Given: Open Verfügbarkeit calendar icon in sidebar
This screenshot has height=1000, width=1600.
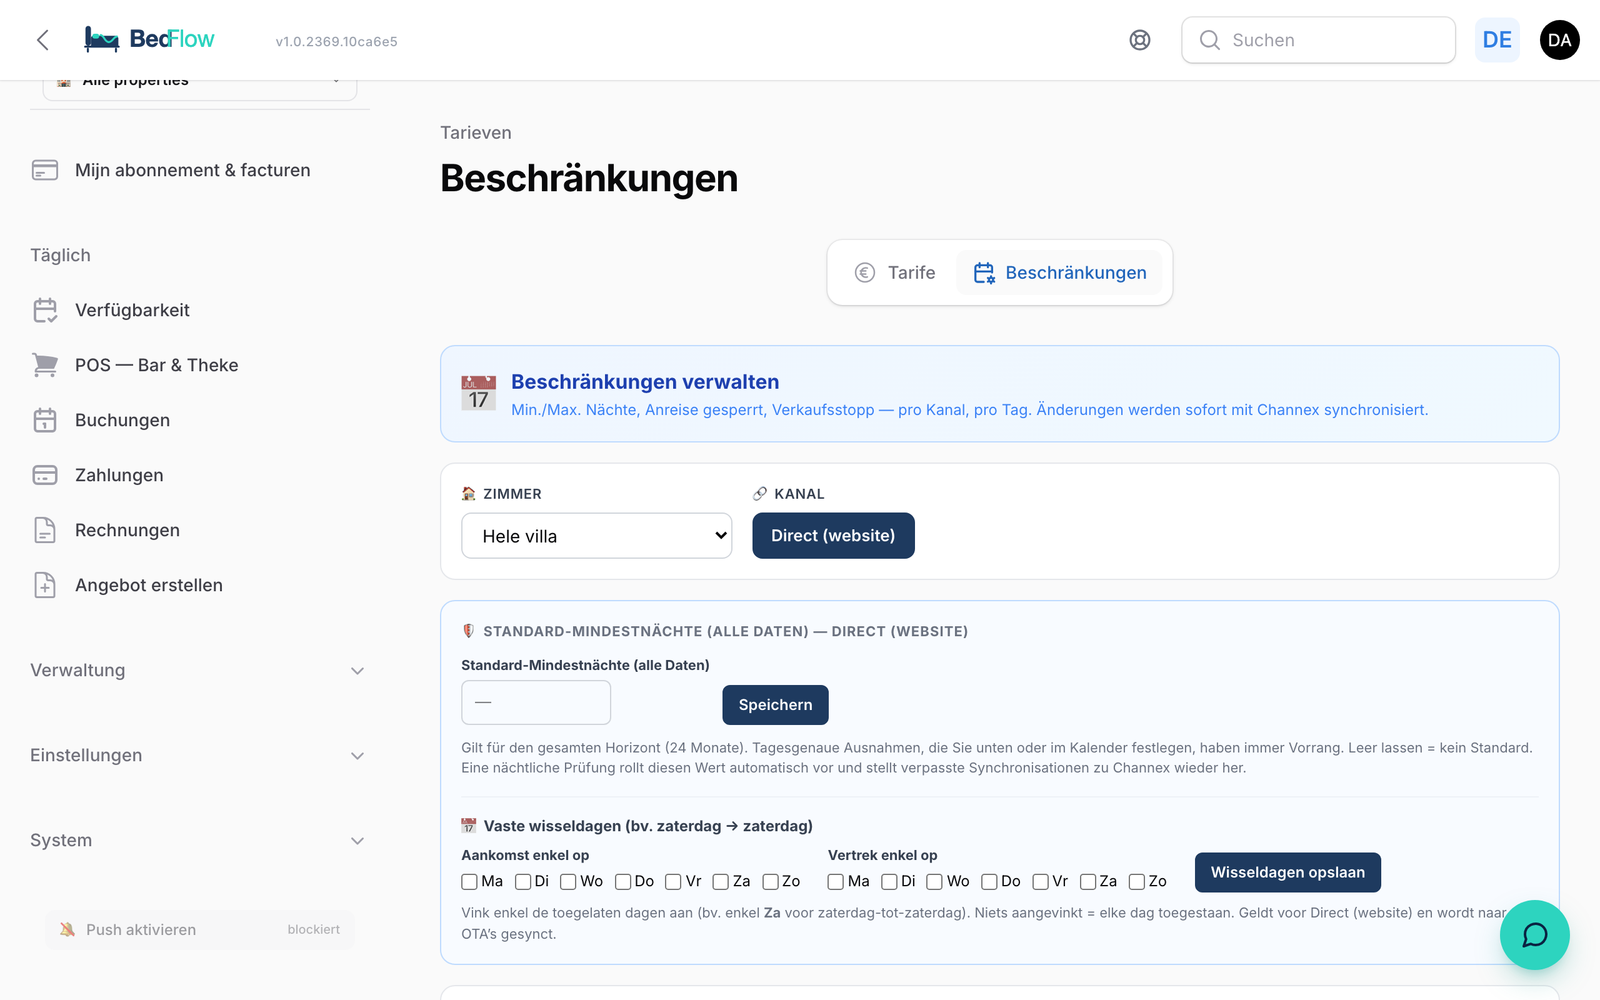Looking at the screenshot, I should point(45,310).
